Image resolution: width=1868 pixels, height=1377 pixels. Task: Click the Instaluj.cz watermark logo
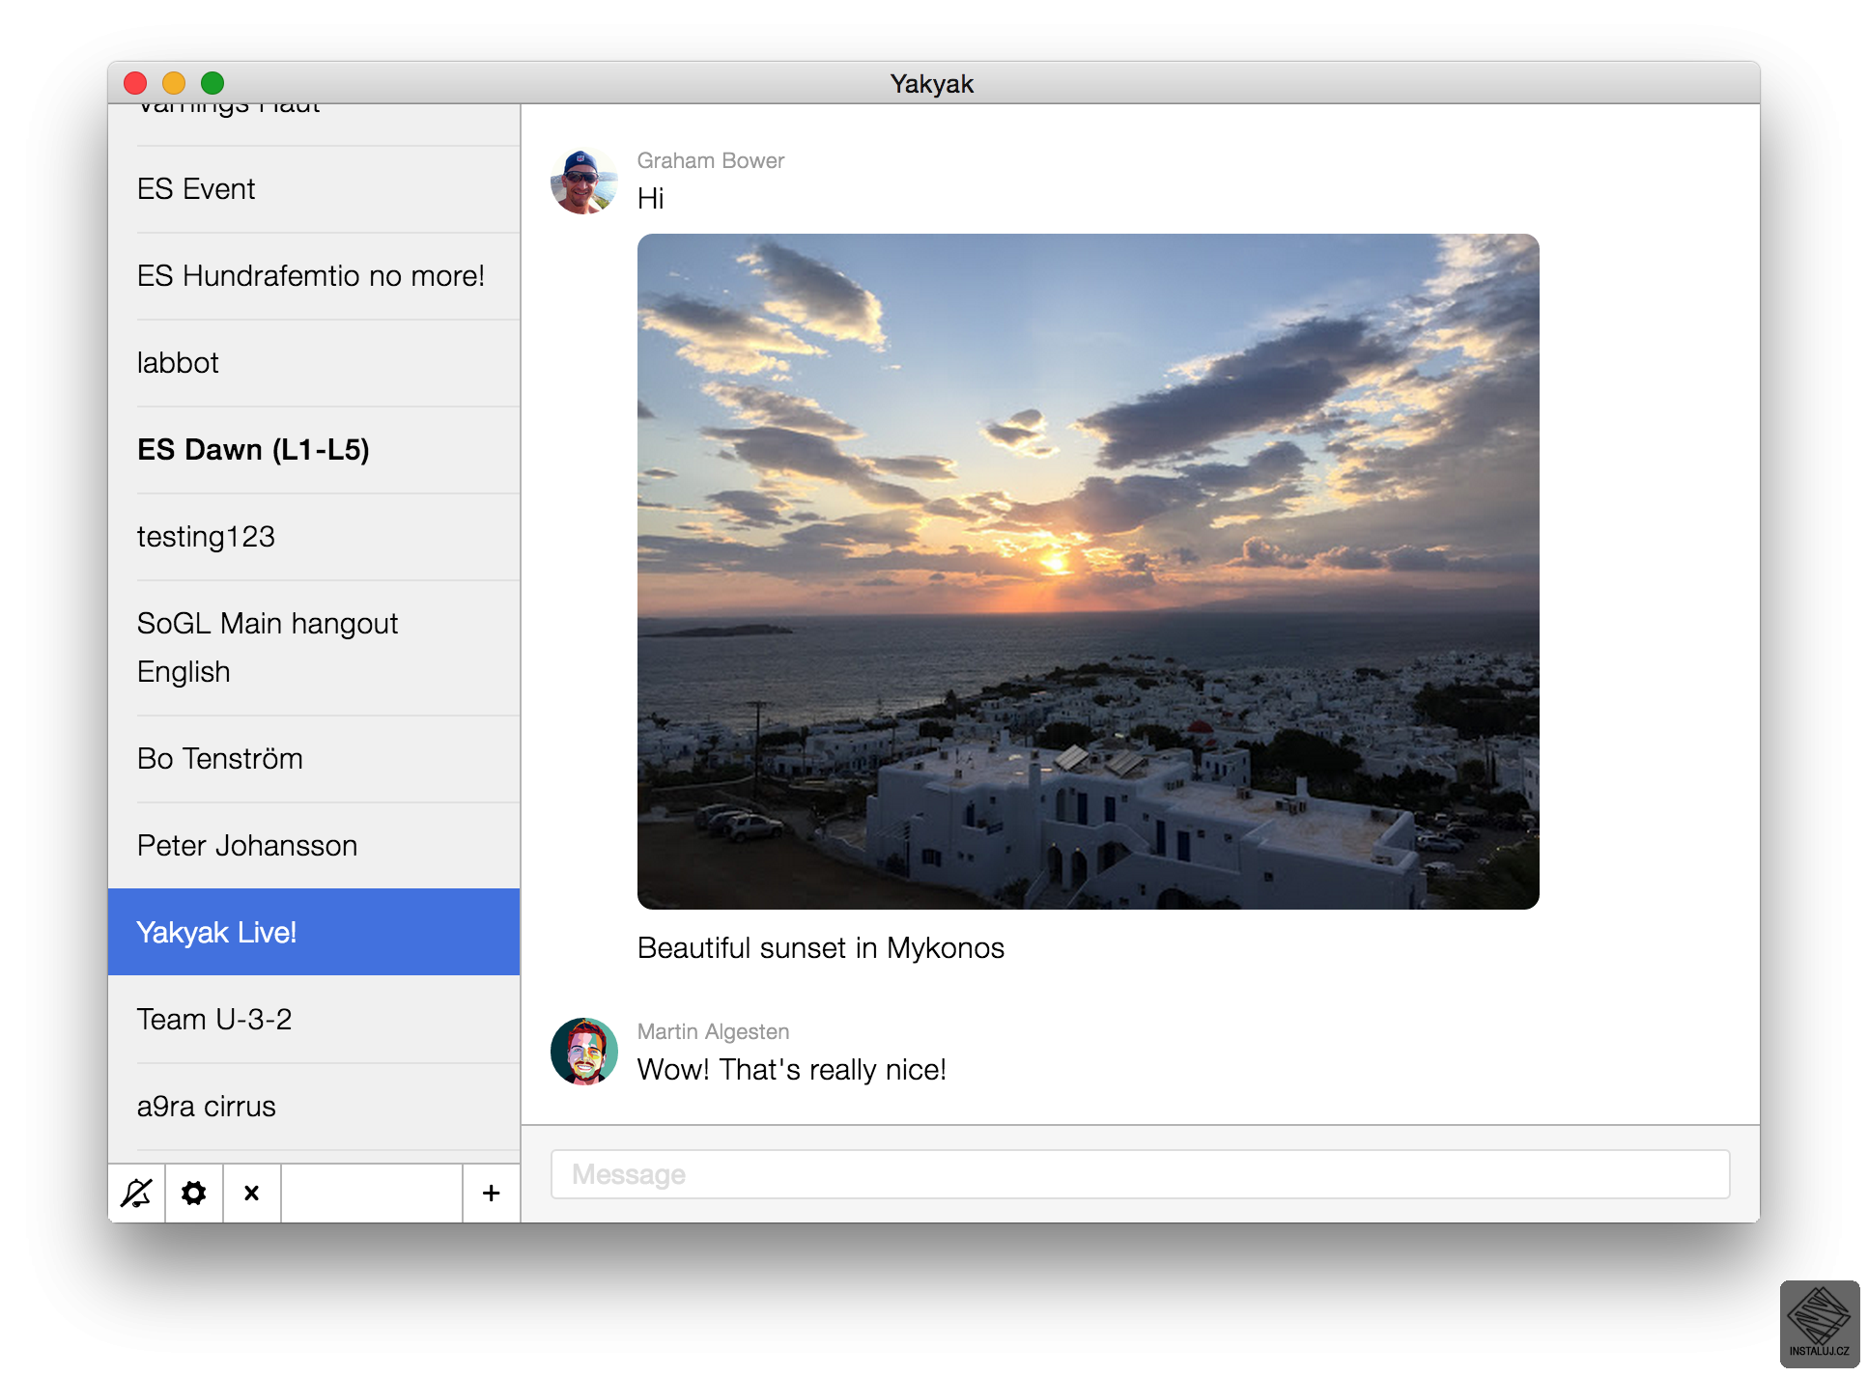(x=1819, y=1323)
